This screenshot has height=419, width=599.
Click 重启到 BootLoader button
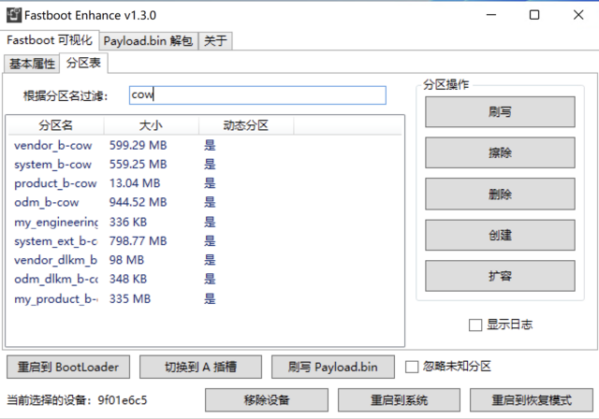click(x=68, y=368)
